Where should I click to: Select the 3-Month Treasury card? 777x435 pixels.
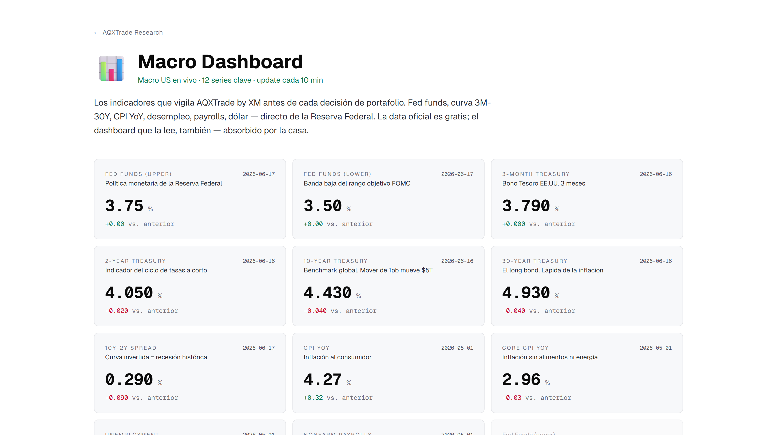587,199
